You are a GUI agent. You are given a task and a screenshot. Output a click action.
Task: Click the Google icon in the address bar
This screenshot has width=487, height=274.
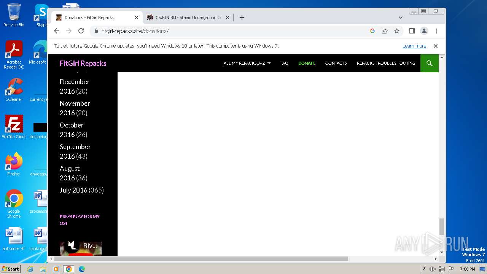point(372,31)
